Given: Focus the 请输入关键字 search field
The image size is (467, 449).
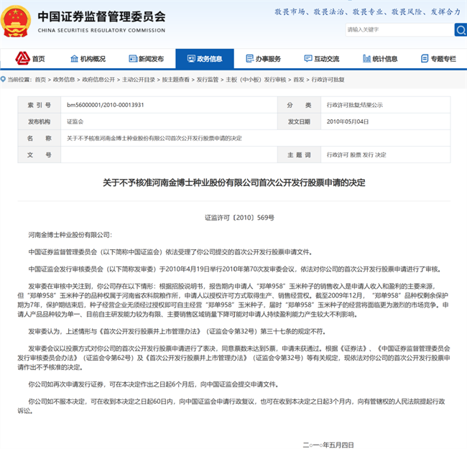Looking at the screenshot, I should click(x=398, y=29).
